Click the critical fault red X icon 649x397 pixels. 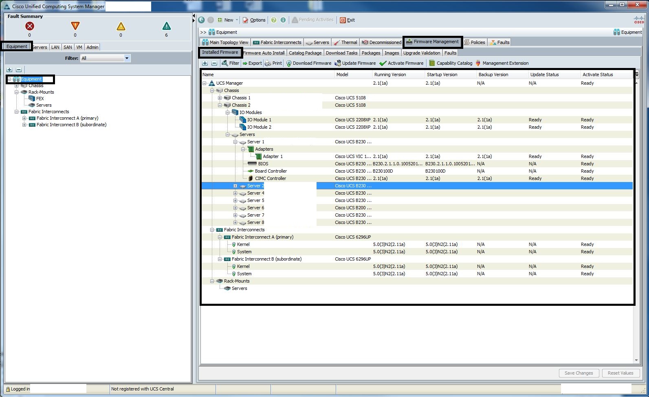(29, 26)
